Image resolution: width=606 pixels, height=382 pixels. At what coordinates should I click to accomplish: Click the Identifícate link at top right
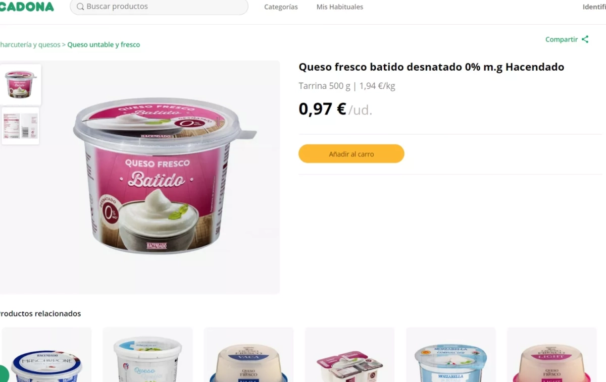click(x=594, y=7)
